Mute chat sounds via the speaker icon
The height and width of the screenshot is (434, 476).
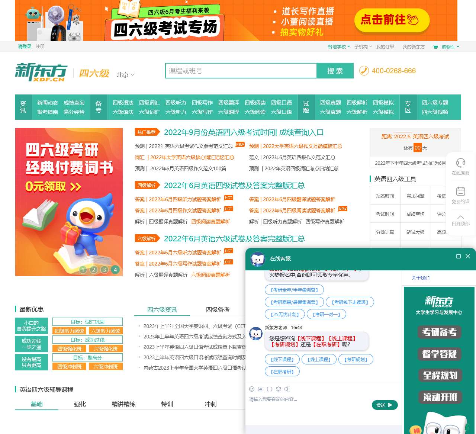[287, 389]
